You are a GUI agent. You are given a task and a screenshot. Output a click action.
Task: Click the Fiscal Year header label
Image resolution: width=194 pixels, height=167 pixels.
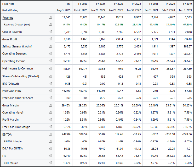tap(8, 4)
